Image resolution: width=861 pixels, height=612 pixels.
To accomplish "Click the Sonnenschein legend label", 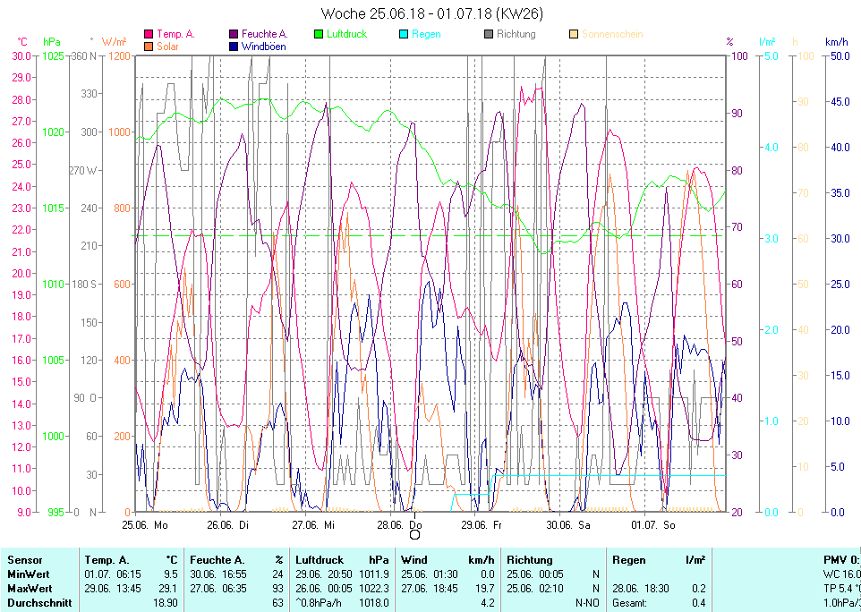I will point(612,34).
